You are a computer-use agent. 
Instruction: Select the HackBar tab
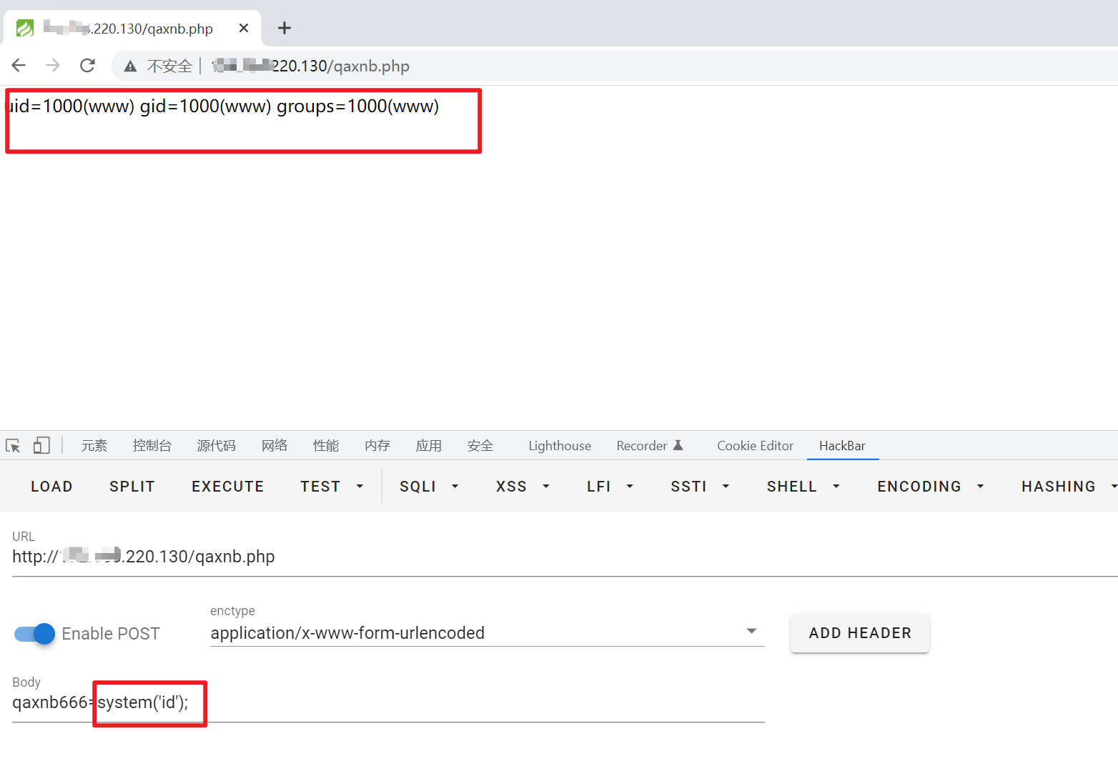[842, 446]
